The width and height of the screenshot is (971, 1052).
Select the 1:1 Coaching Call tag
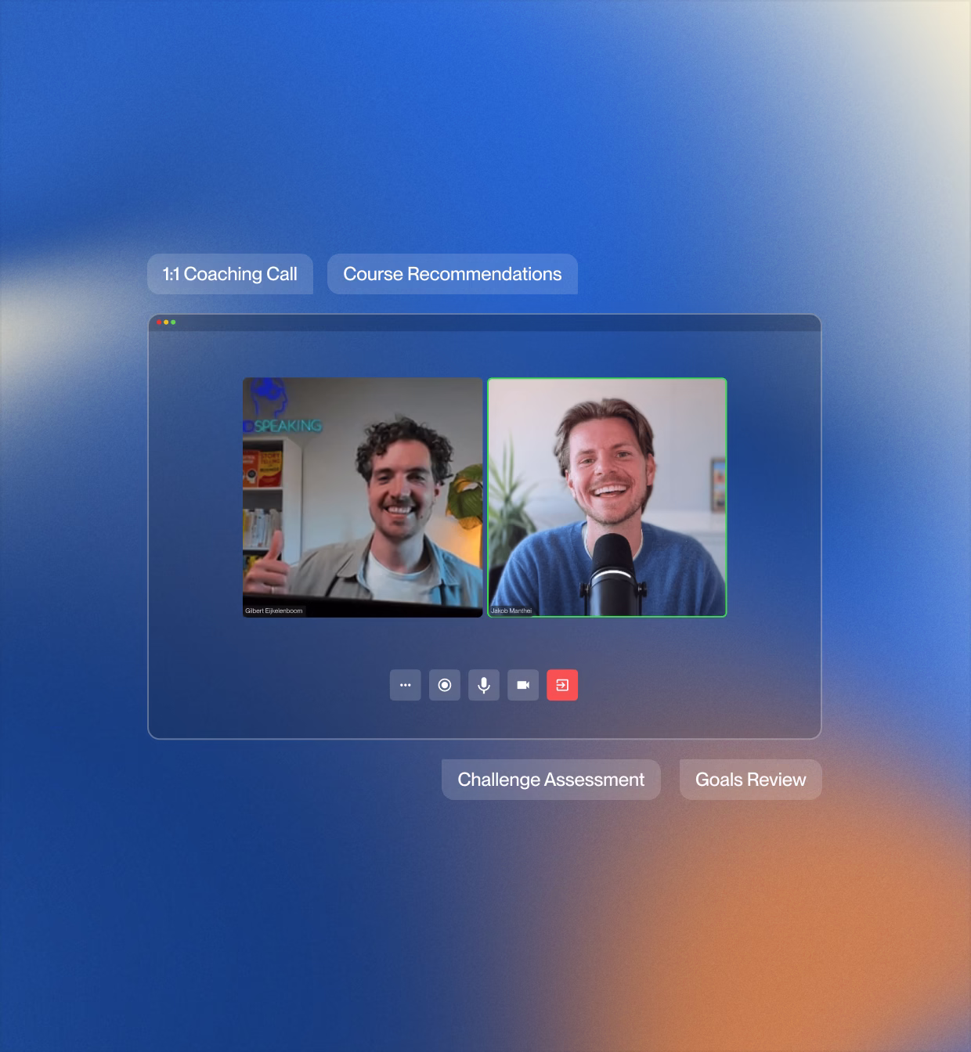point(230,274)
